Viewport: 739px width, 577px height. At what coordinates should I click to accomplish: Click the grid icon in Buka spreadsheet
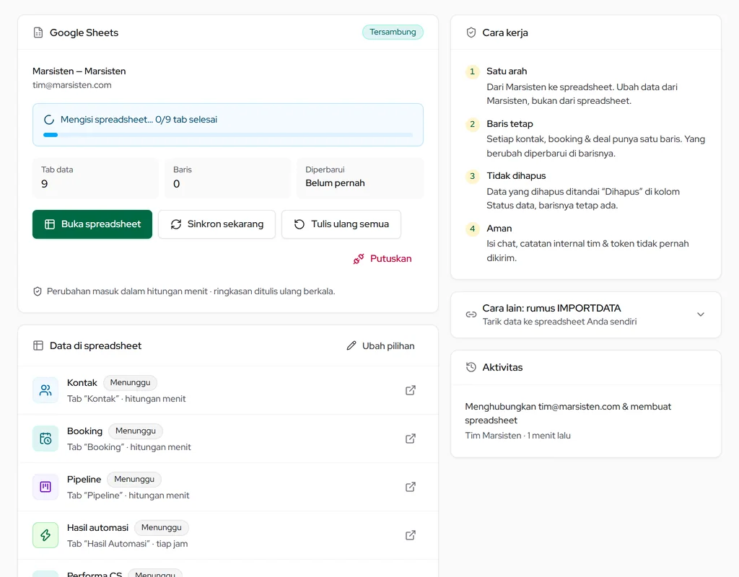(50, 224)
